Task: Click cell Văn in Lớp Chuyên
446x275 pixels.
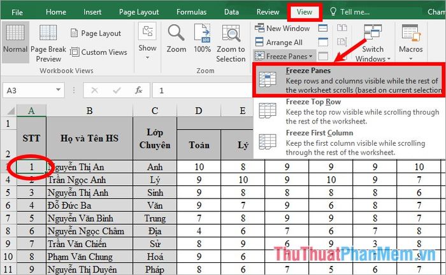Action: point(155,205)
